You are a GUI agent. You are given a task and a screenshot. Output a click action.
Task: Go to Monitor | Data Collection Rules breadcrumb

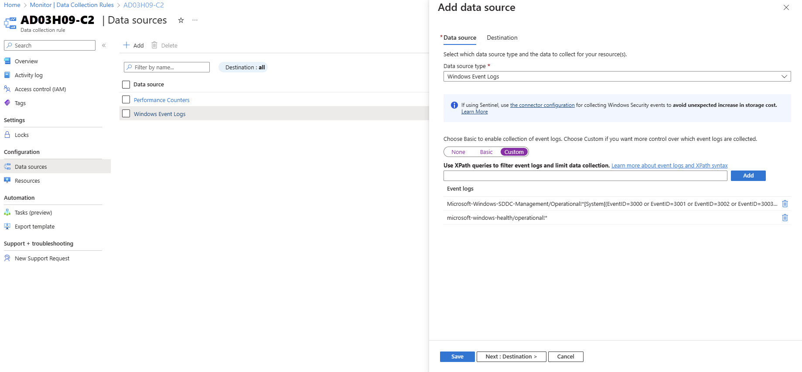pos(72,5)
